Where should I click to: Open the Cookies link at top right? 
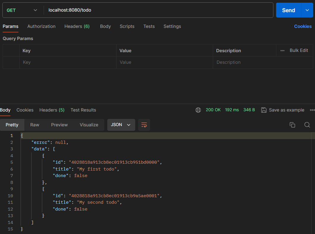(x=303, y=26)
